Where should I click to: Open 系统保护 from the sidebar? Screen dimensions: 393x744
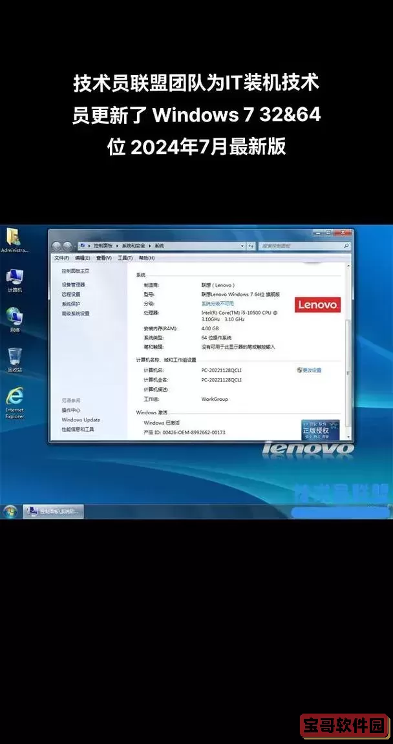coord(70,304)
